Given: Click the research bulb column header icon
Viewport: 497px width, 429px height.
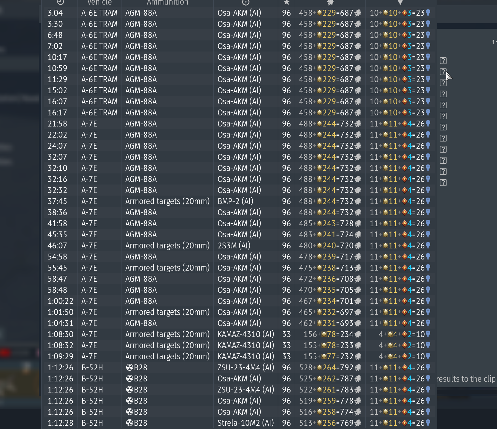Looking at the screenshot, I should point(400,2).
